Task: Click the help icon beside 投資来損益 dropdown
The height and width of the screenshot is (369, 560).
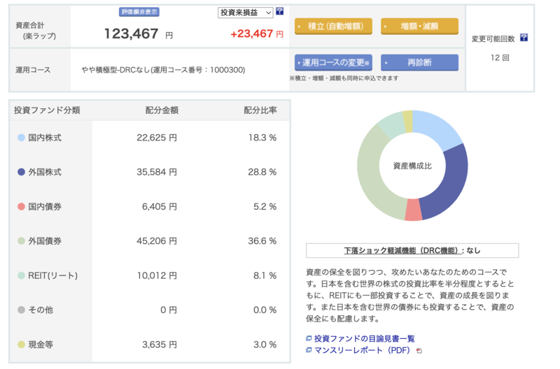Action: pyautogui.click(x=280, y=11)
